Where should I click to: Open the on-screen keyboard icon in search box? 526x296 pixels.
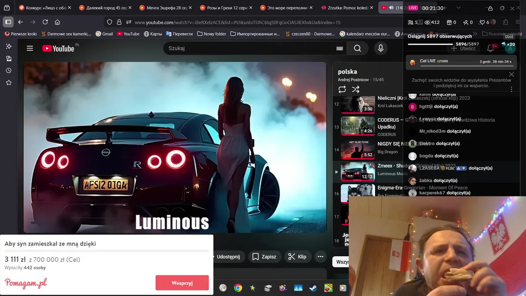pyautogui.click(x=340, y=49)
